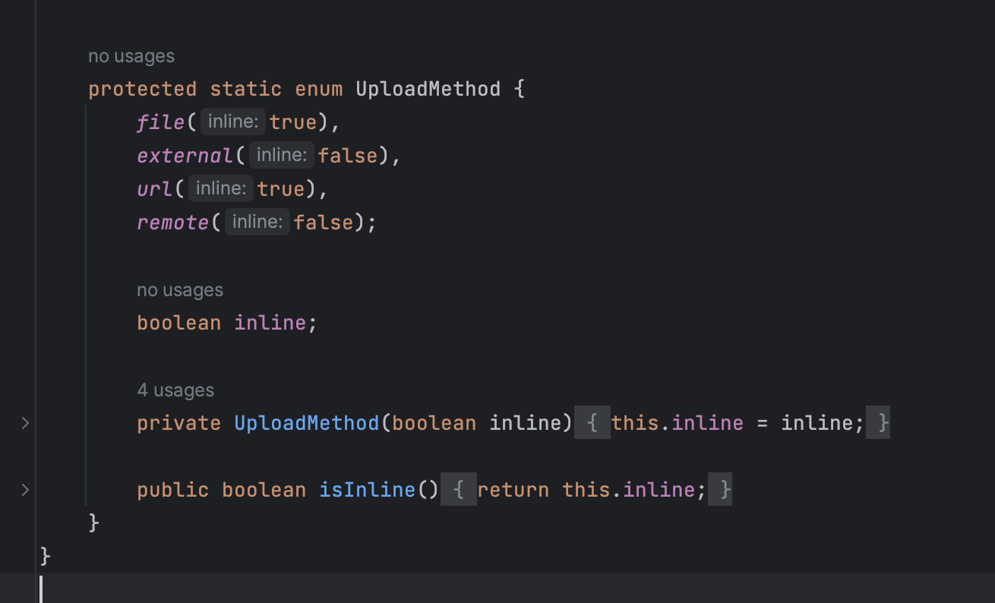Click the 'true' value in file constant
The image size is (995, 603).
click(293, 122)
